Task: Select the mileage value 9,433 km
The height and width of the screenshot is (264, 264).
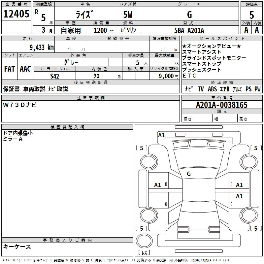Action: pos(41,47)
